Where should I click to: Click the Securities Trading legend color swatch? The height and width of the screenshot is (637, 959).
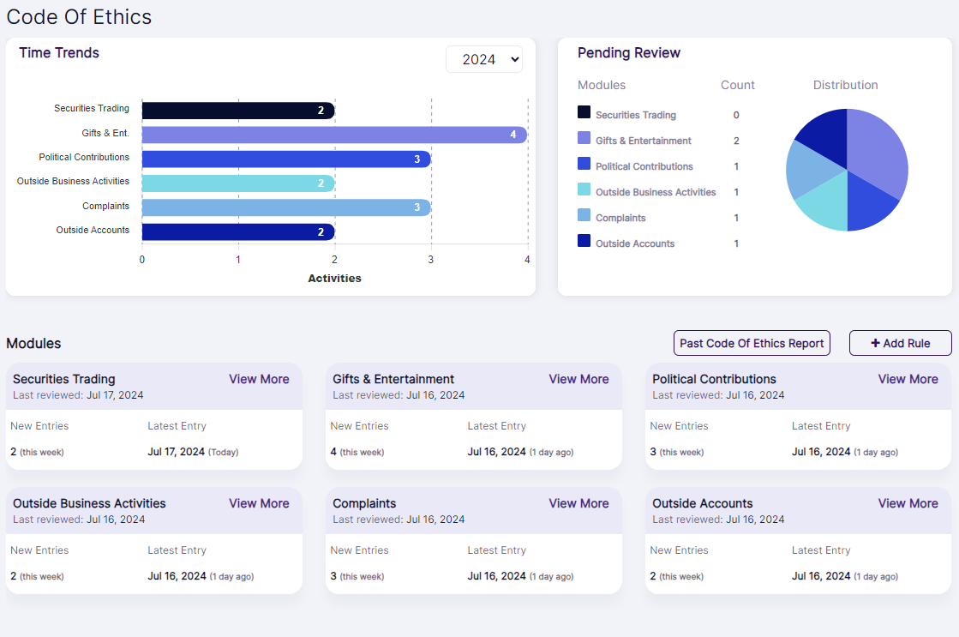click(584, 112)
